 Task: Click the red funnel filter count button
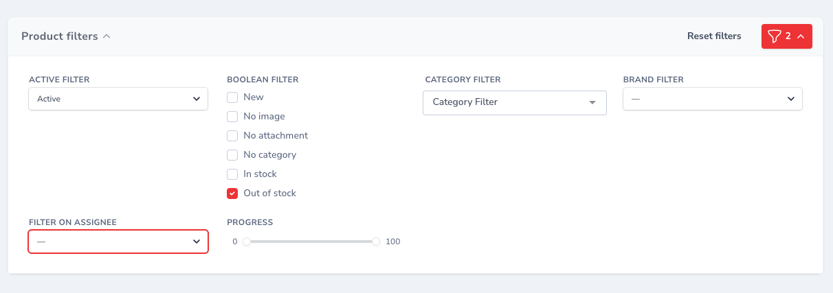(x=786, y=36)
